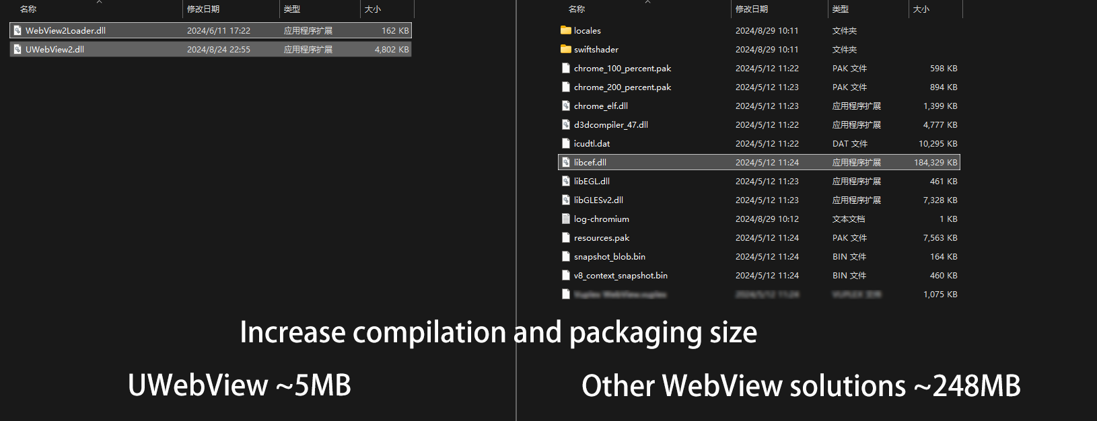
Task: Sort left file list by 修改日期 column
Action: click(x=203, y=9)
